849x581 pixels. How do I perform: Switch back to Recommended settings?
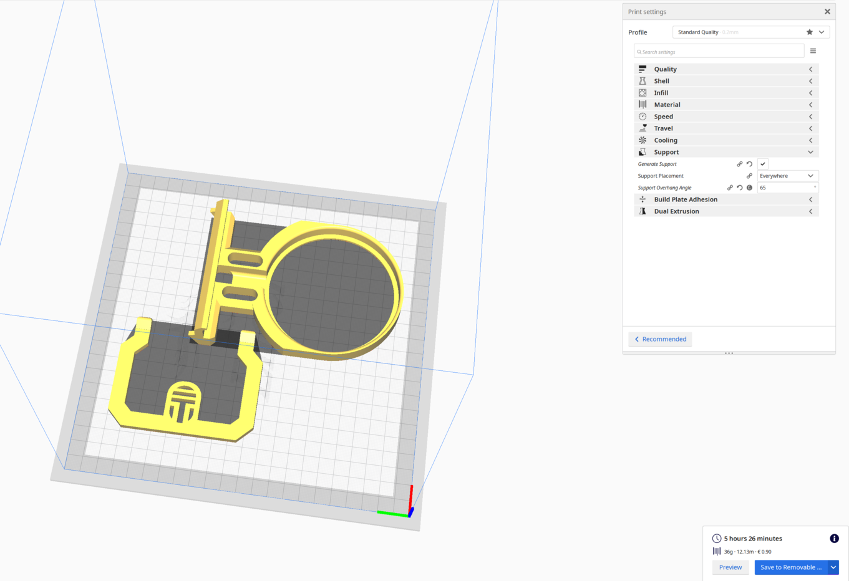pyautogui.click(x=660, y=339)
